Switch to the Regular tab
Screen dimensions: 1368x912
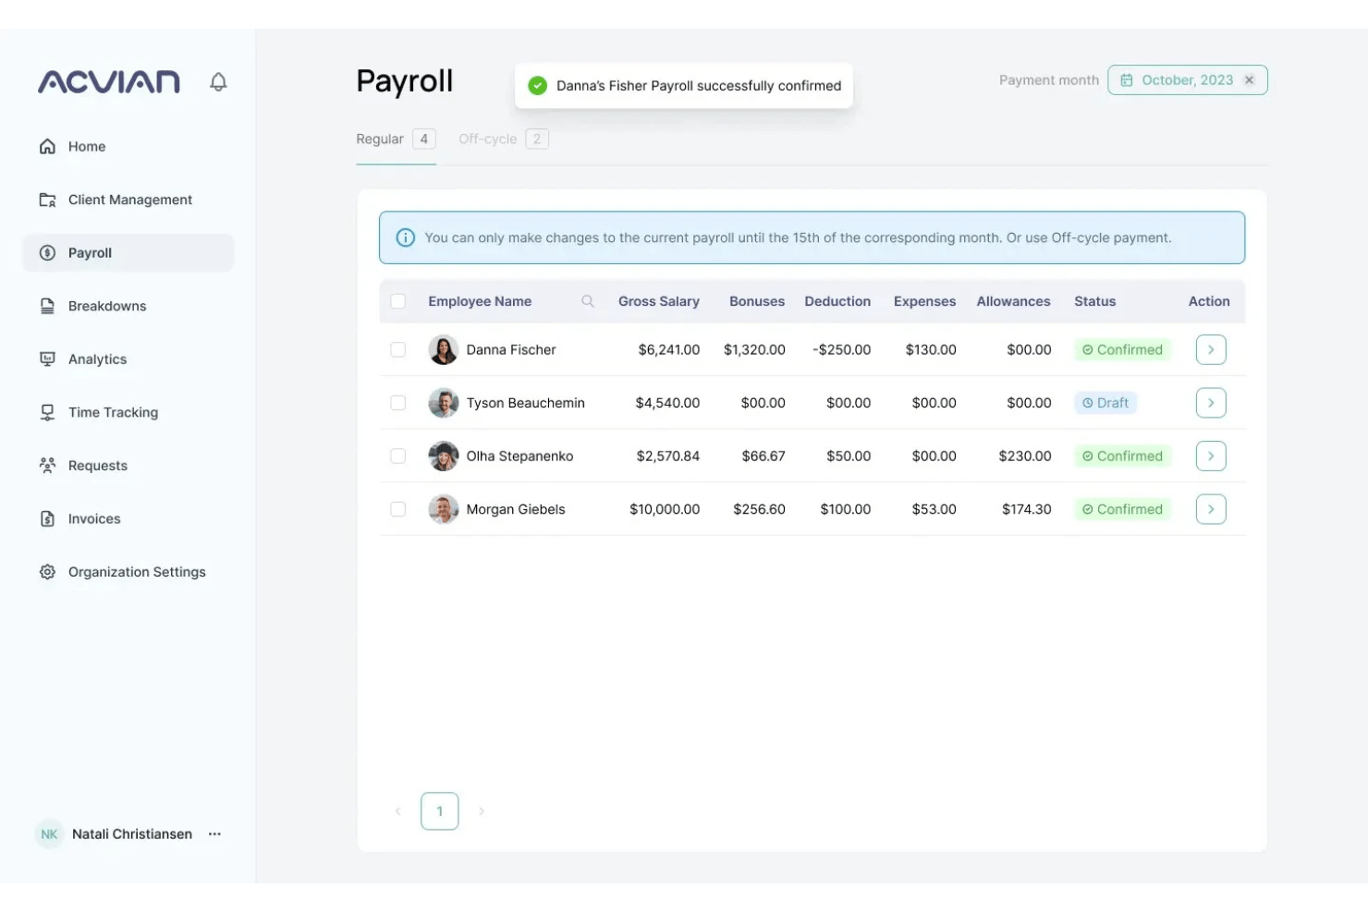396,139
